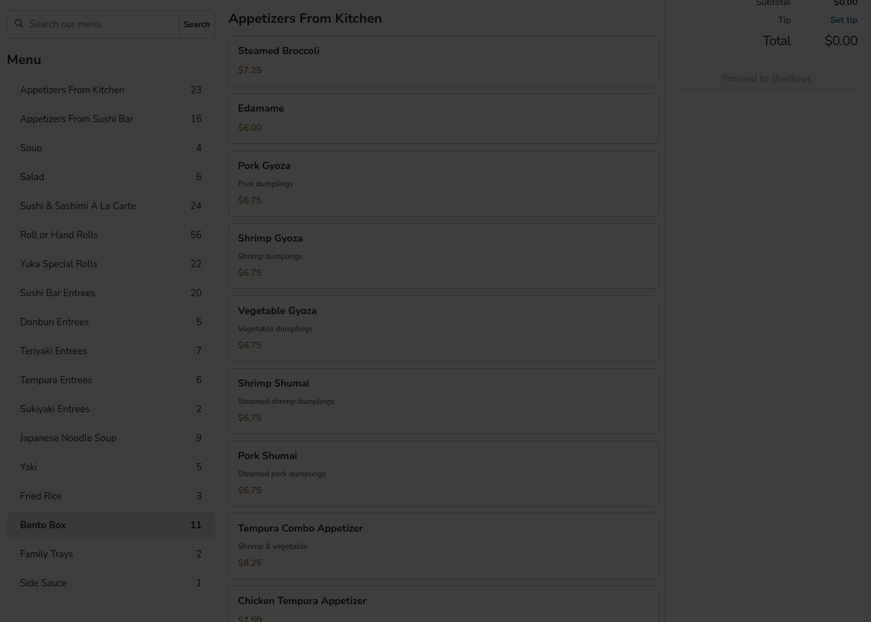Select the Vegetable Gyoza item
Image resolution: width=871 pixels, height=622 pixels.
point(443,328)
